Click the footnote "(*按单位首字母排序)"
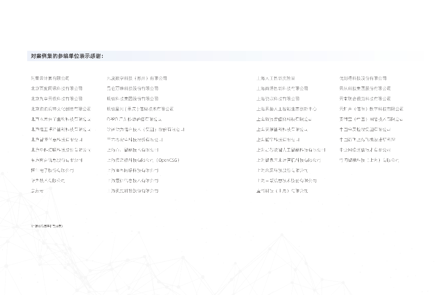Viewport: 435px width, 295px height. [47, 226]
